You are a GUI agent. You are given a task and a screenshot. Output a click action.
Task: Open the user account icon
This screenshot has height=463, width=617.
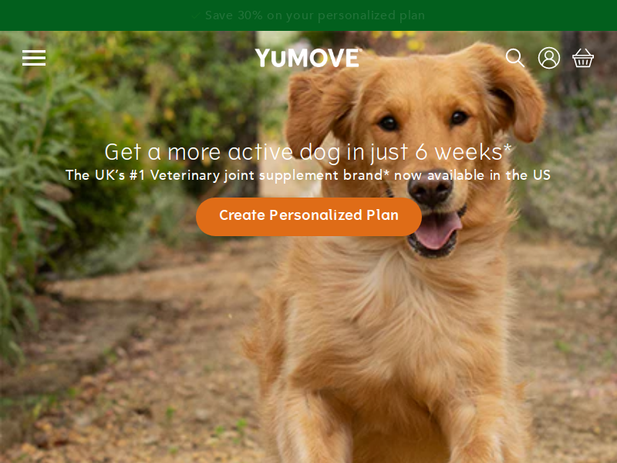click(x=549, y=58)
